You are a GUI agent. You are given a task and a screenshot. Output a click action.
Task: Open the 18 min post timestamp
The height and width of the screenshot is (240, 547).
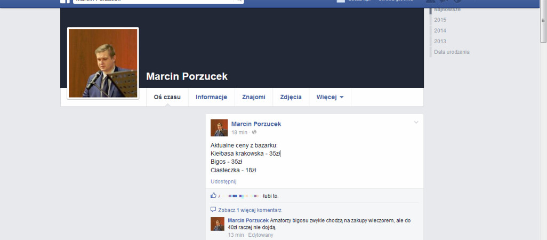239,132
